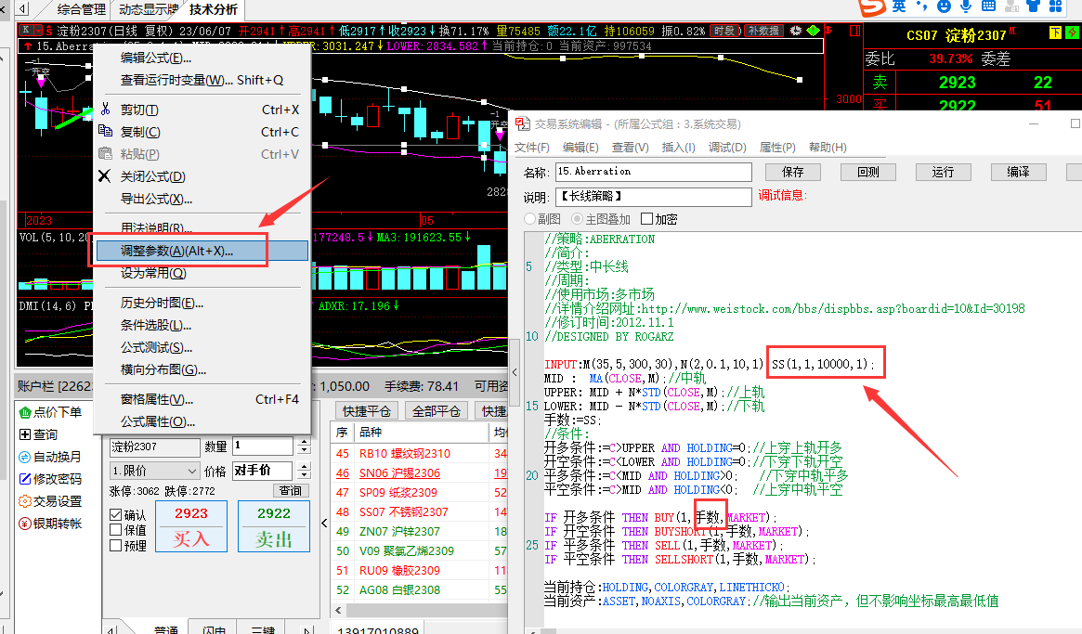Collapse panel with left chevron beside positions list

[324, 523]
